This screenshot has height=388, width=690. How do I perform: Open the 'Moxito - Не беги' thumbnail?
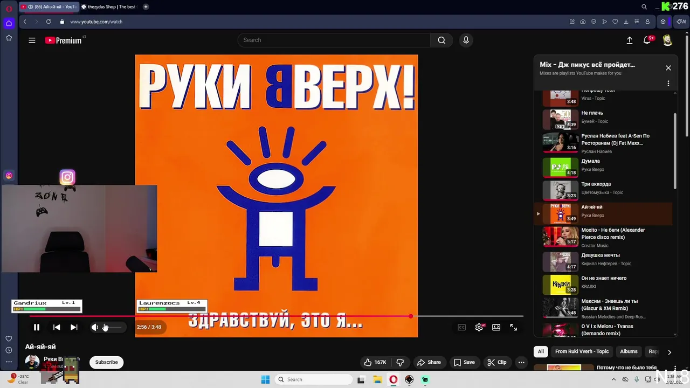tap(560, 236)
